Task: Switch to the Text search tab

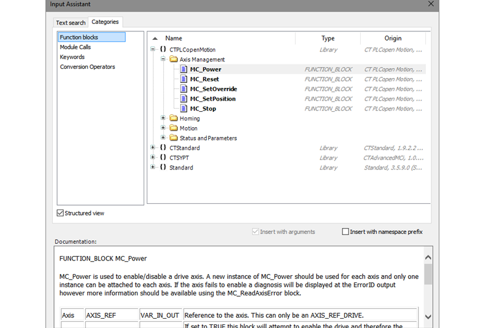Action: coord(71,23)
